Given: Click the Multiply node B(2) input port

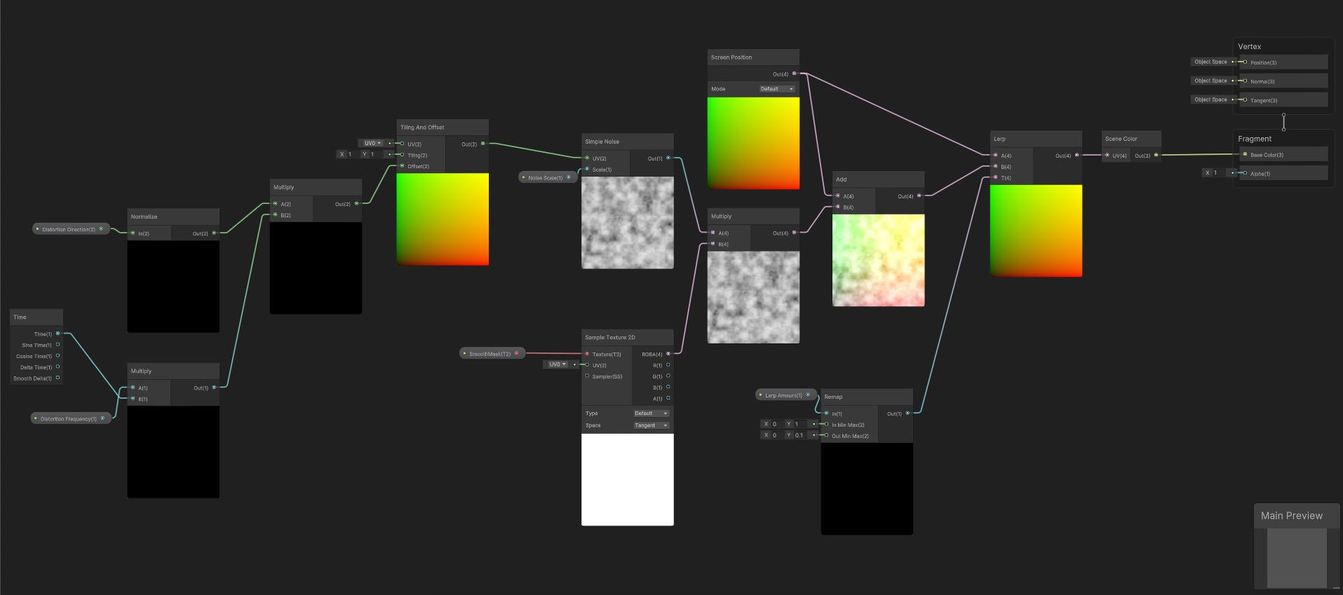Looking at the screenshot, I should tap(275, 214).
